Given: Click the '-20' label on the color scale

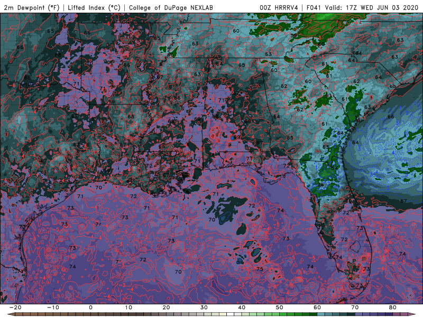Looking at the screenshot, I should [x=15, y=307].
